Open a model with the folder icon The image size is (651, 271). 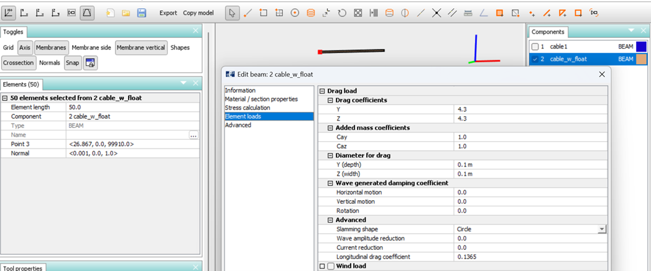click(x=126, y=13)
